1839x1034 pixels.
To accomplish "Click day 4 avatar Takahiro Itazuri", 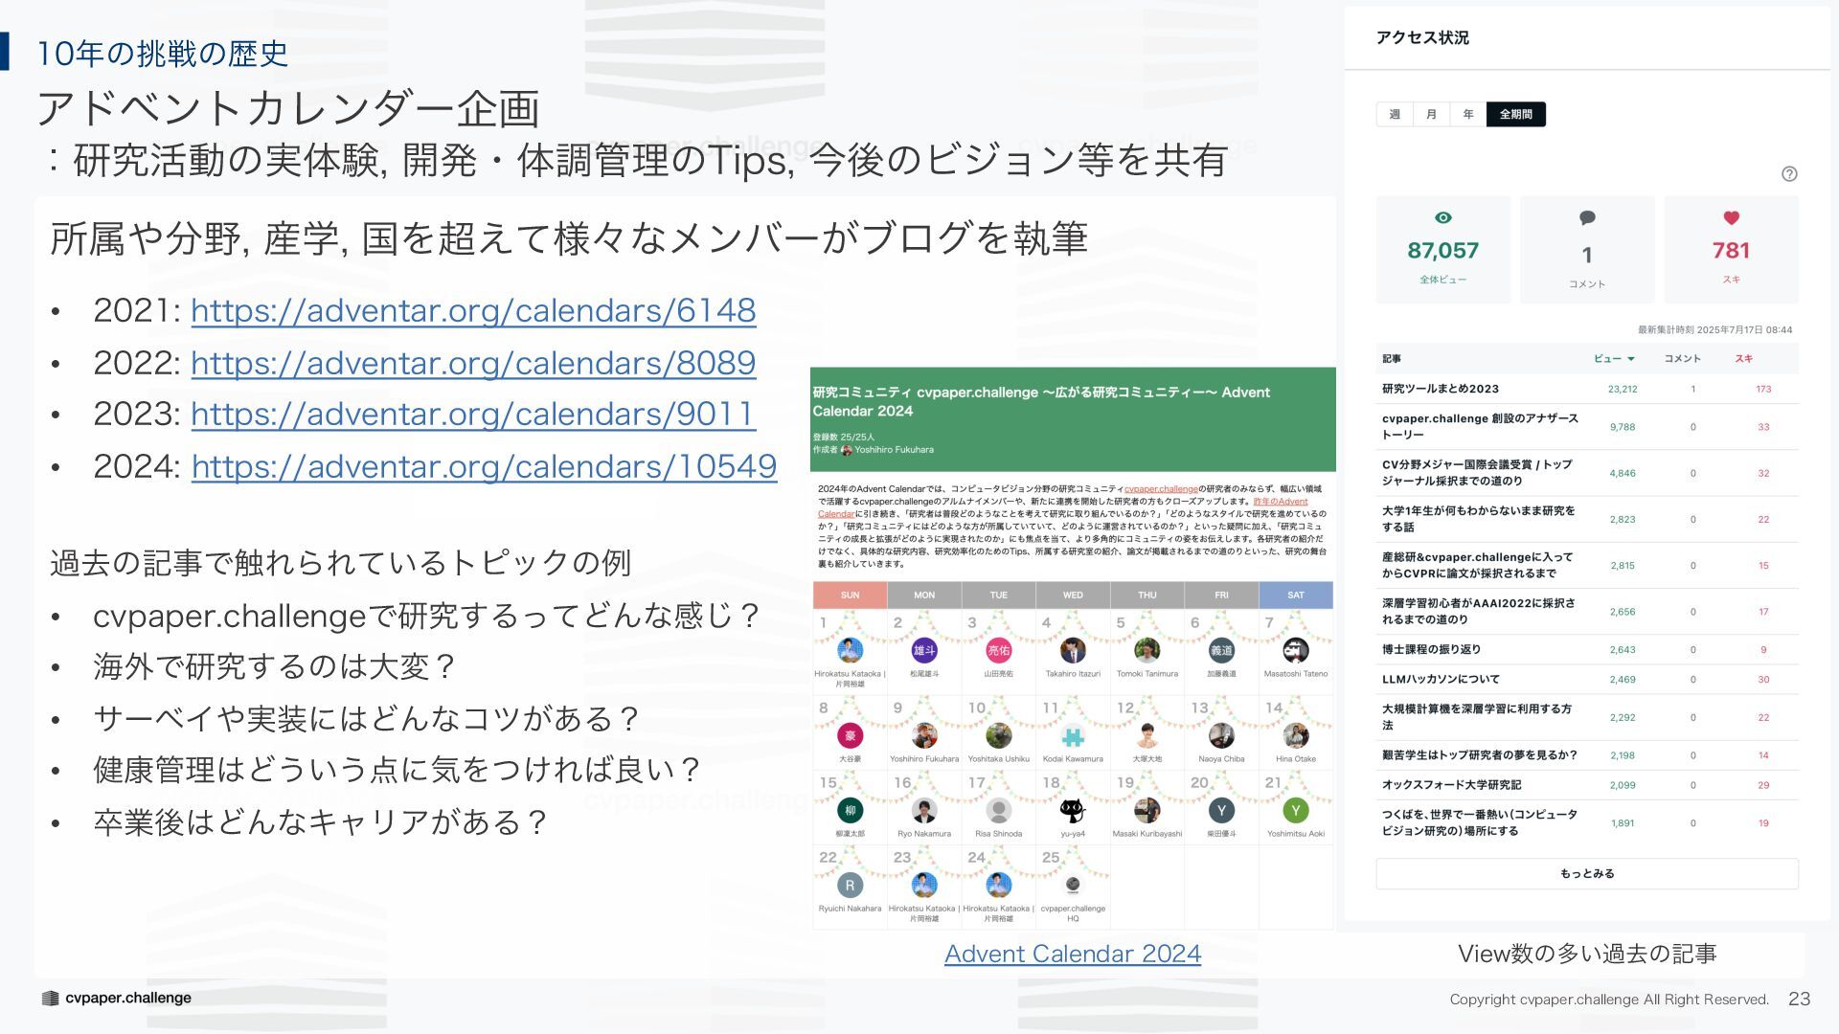I will [x=1073, y=650].
